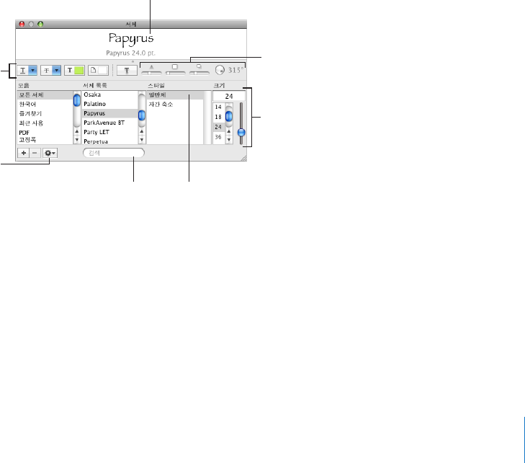This screenshot has width=525, height=463.
Task: Remove collection with minus button
Action: click(35, 153)
